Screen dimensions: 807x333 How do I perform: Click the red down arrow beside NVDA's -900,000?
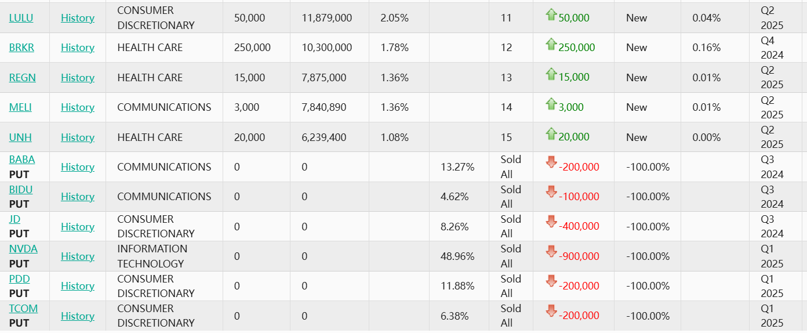tap(551, 252)
